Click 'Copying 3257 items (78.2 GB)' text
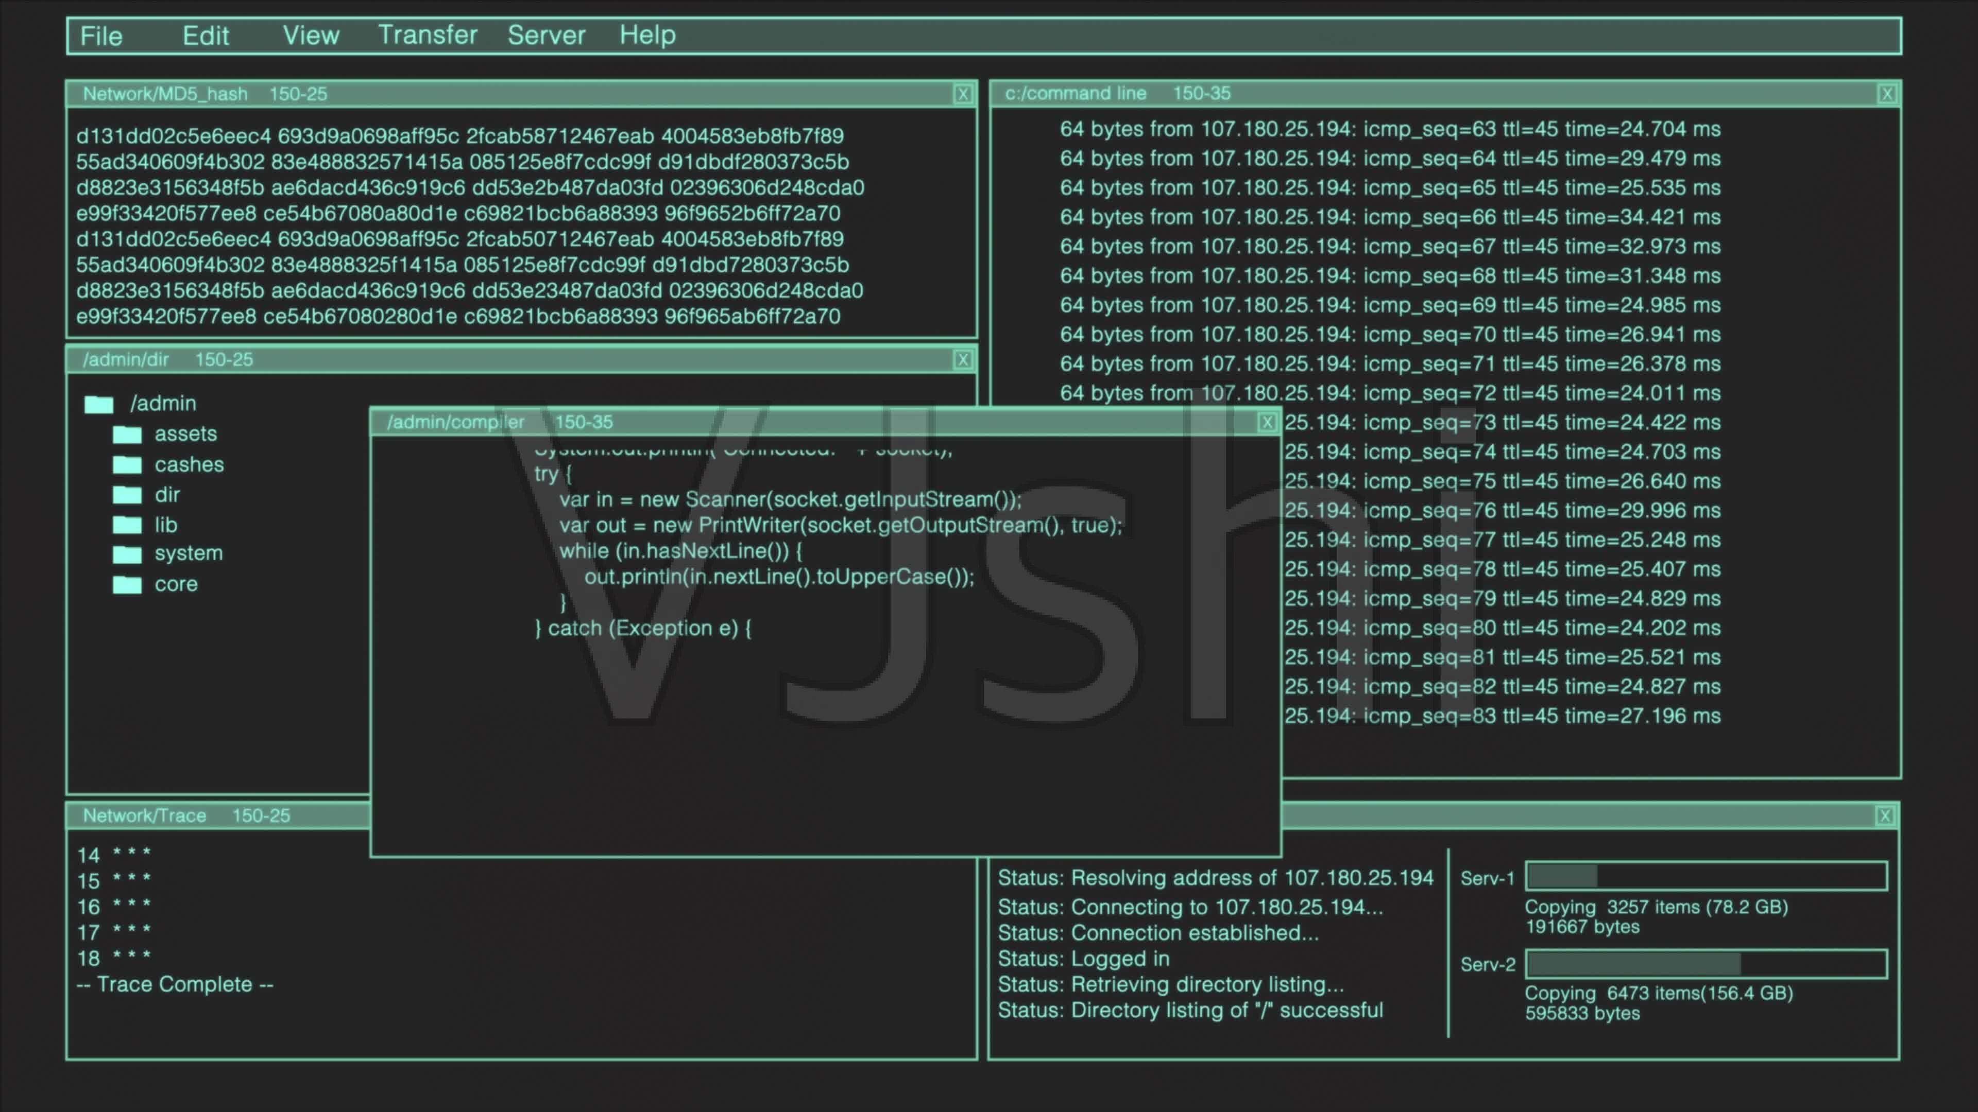The height and width of the screenshot is (1112, 1978). (x=1656, y=907)
